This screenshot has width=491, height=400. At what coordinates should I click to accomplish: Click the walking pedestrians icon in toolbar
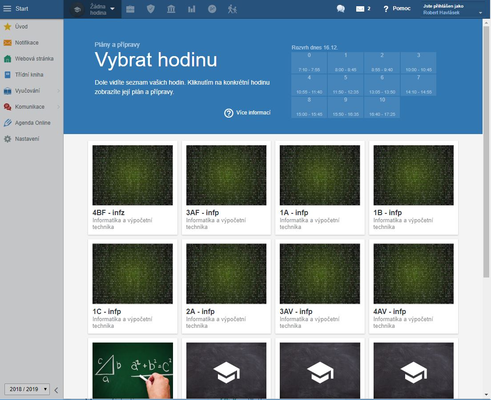[233, 9]
